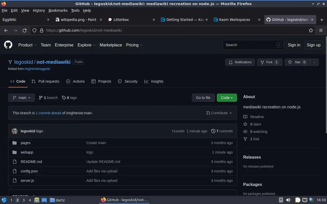Click the page vertical scrollbar
Image resolution: width=327 pixels, height=204 pixels.
326,84
